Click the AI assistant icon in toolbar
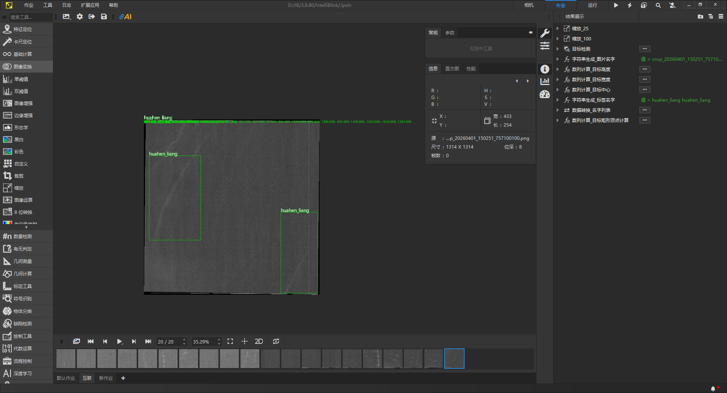 (125, 17)
